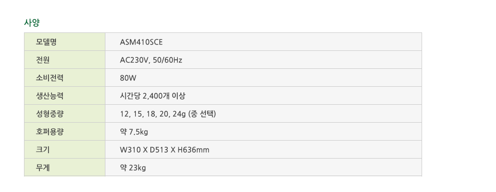Screen dimensions: 496x192
Task: Select the 성형중량 label cell
Action: click(x=64, y=114)
